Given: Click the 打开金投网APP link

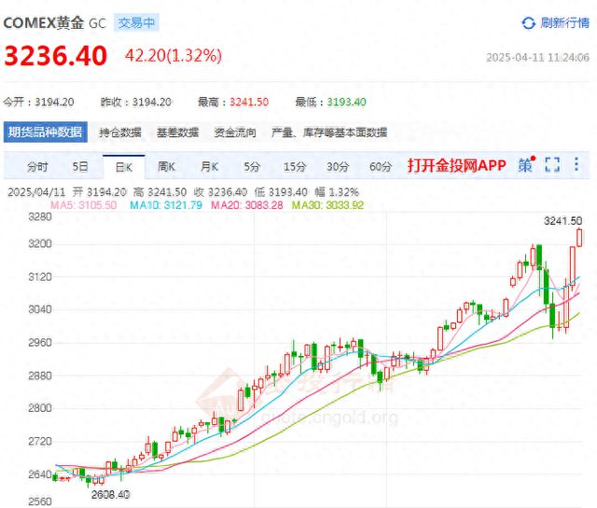Looking at the screenshot, I should 456,166.
